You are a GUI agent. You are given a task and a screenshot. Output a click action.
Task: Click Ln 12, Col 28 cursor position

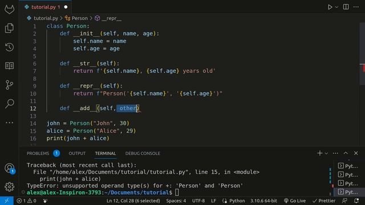pos(133,200)
